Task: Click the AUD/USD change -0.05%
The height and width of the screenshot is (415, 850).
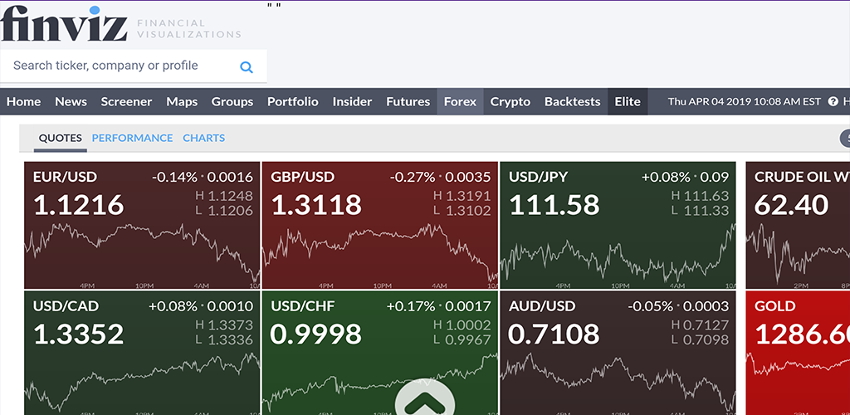Action: [651, 306]
